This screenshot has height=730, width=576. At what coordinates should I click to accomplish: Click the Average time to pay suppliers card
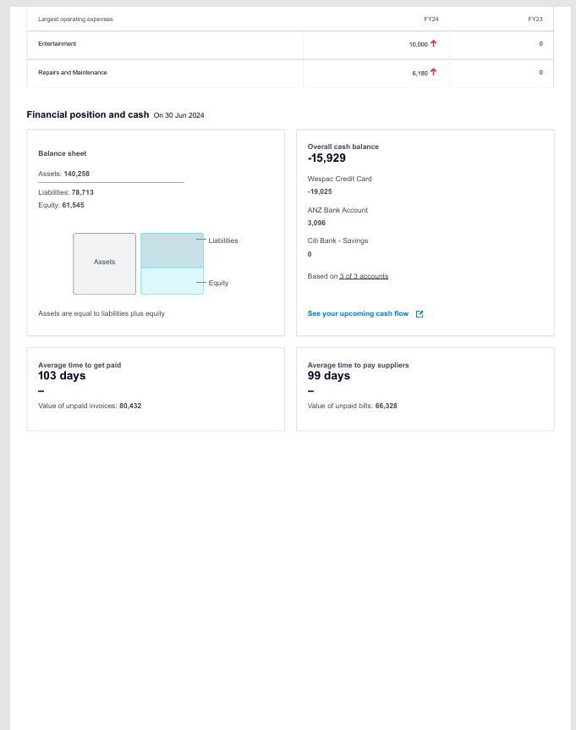point(425,390)
